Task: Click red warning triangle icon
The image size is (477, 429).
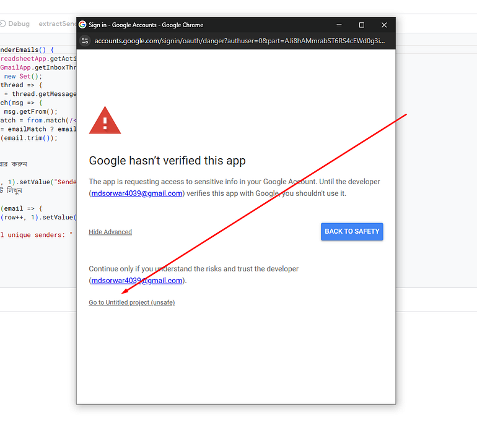Action: [105, 120]
